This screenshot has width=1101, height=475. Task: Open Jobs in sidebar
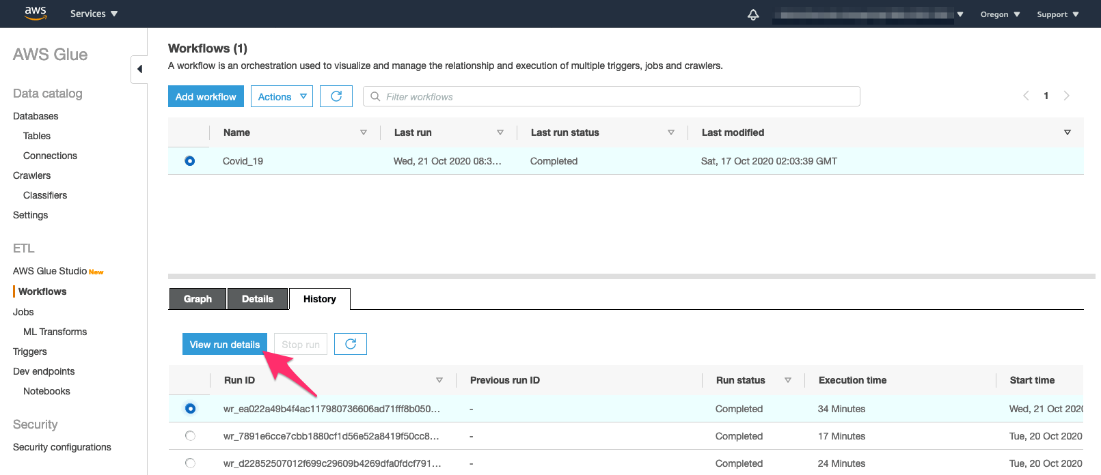(x=23, y=312)
